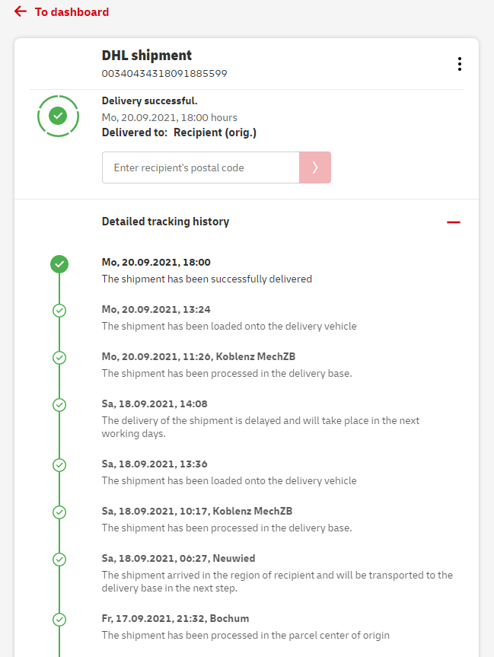Collapse the detailed tracking history section
The height and width of the screenshot is (657, 494).
(454, 222)
